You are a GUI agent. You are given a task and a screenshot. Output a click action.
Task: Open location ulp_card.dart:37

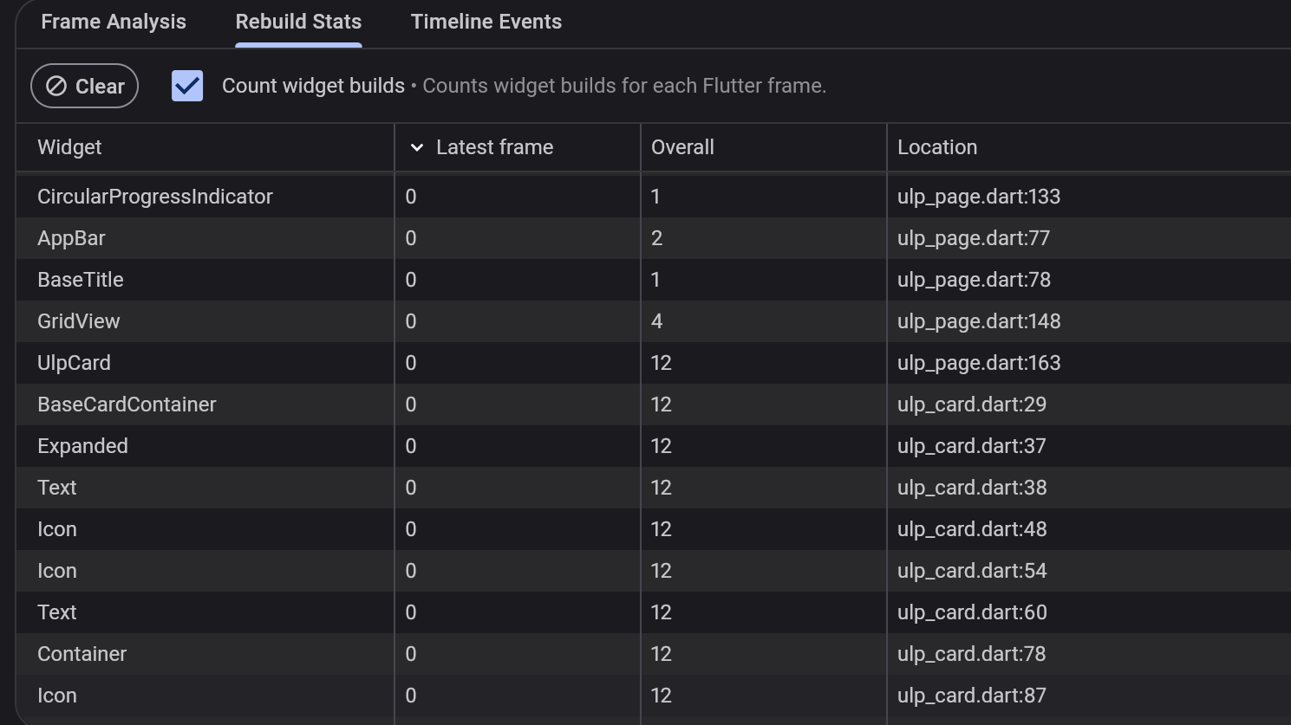pos(972,446)
